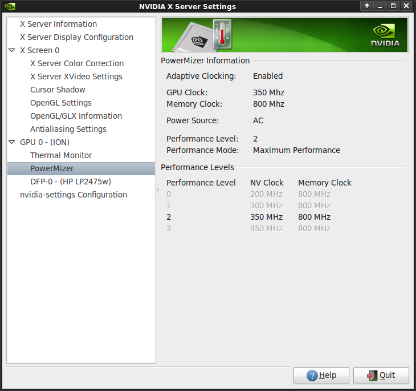Click the 'Performance Level' column header
This screenshot has width=416, height=391.
201,183
